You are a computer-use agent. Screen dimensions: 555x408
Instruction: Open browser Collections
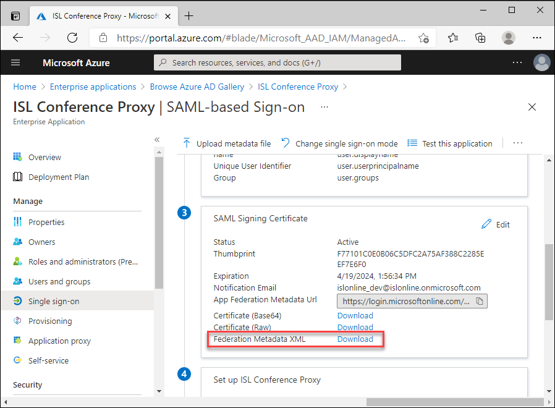pos(480,38)
